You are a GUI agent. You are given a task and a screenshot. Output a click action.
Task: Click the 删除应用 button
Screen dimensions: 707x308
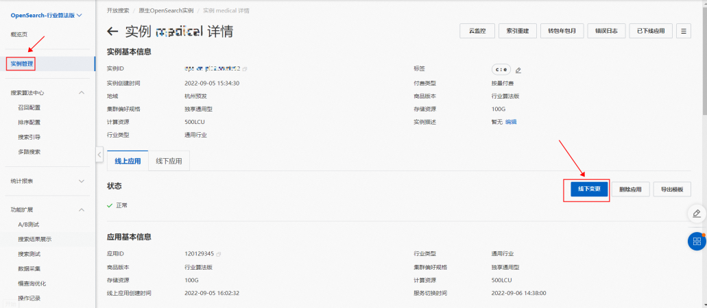tap(630, 189)
